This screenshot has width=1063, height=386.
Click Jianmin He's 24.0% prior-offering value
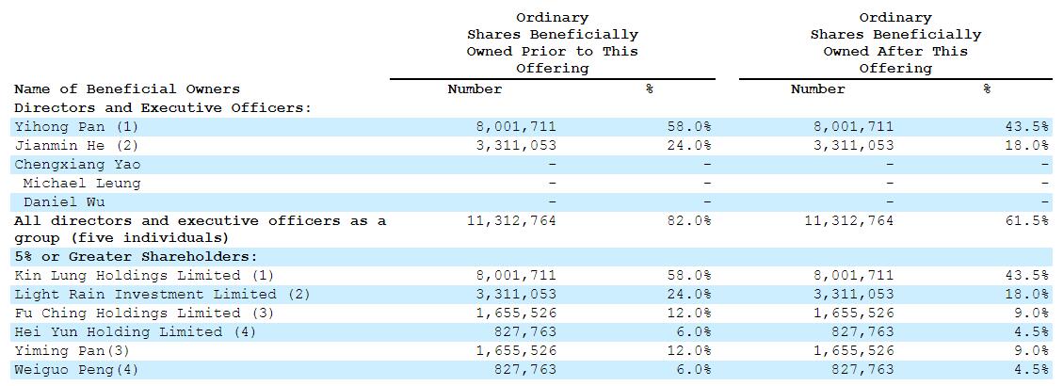tap(688, 145)
